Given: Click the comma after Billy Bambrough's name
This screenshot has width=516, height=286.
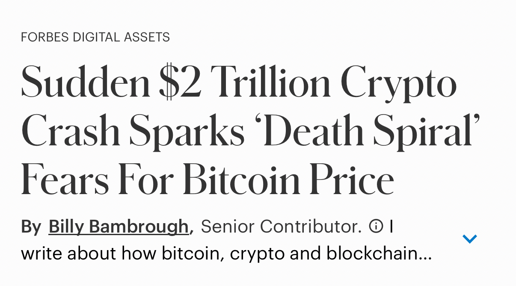Looking at the screenshot, I should [192, 229].
